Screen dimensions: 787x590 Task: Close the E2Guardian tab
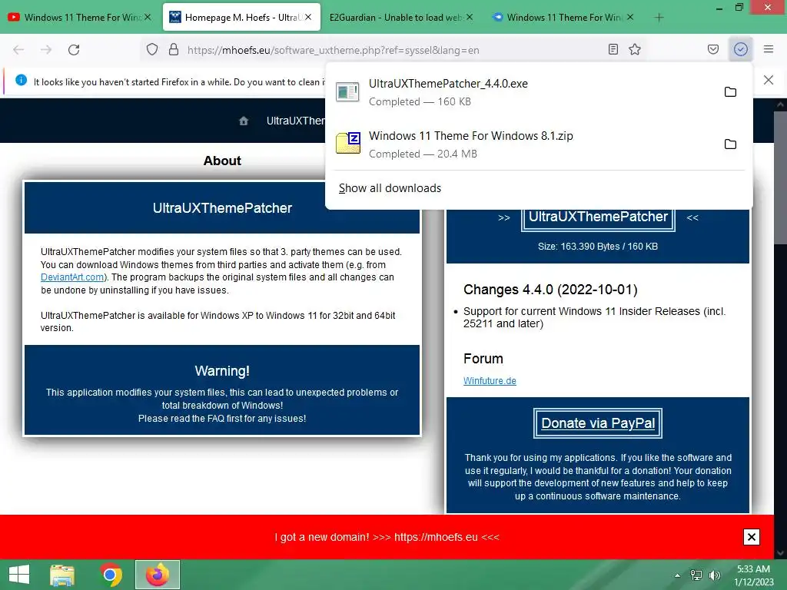470,17
